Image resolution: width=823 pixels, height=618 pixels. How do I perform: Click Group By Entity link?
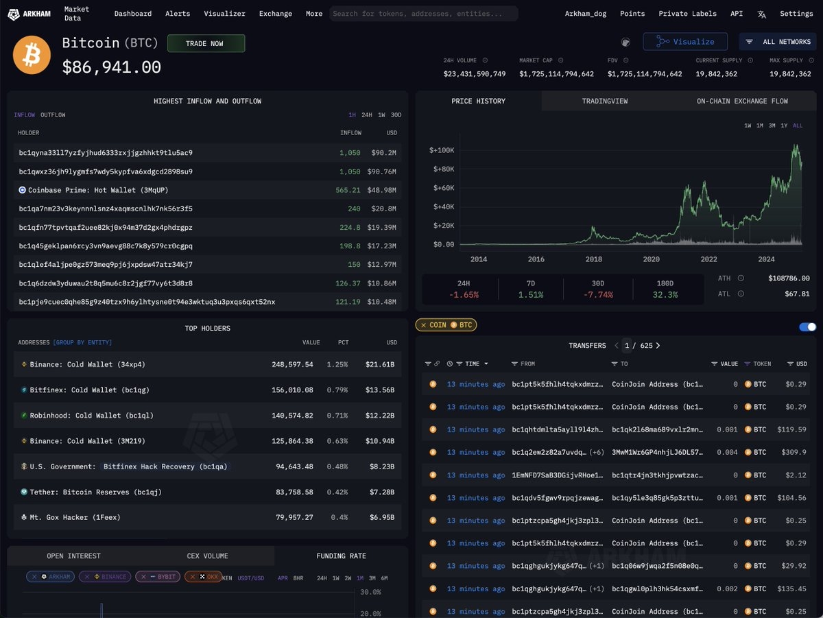82,342
